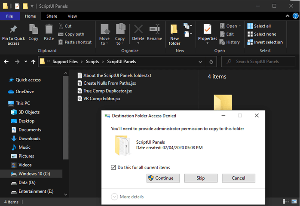Select This PC in navigation pane
Image resolution: width=300 pixels, height=206 pixels.
[x=19, y=103]
